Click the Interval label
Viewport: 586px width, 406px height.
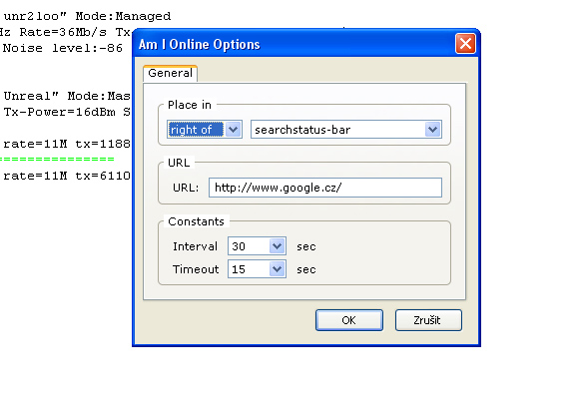point(195,246)
